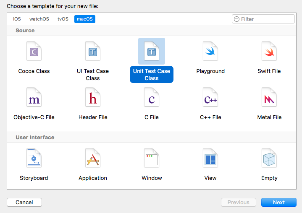This screenshot has height=213, width=302.
Task: Pick the C File template icon
Action: (x=152, y=97)
